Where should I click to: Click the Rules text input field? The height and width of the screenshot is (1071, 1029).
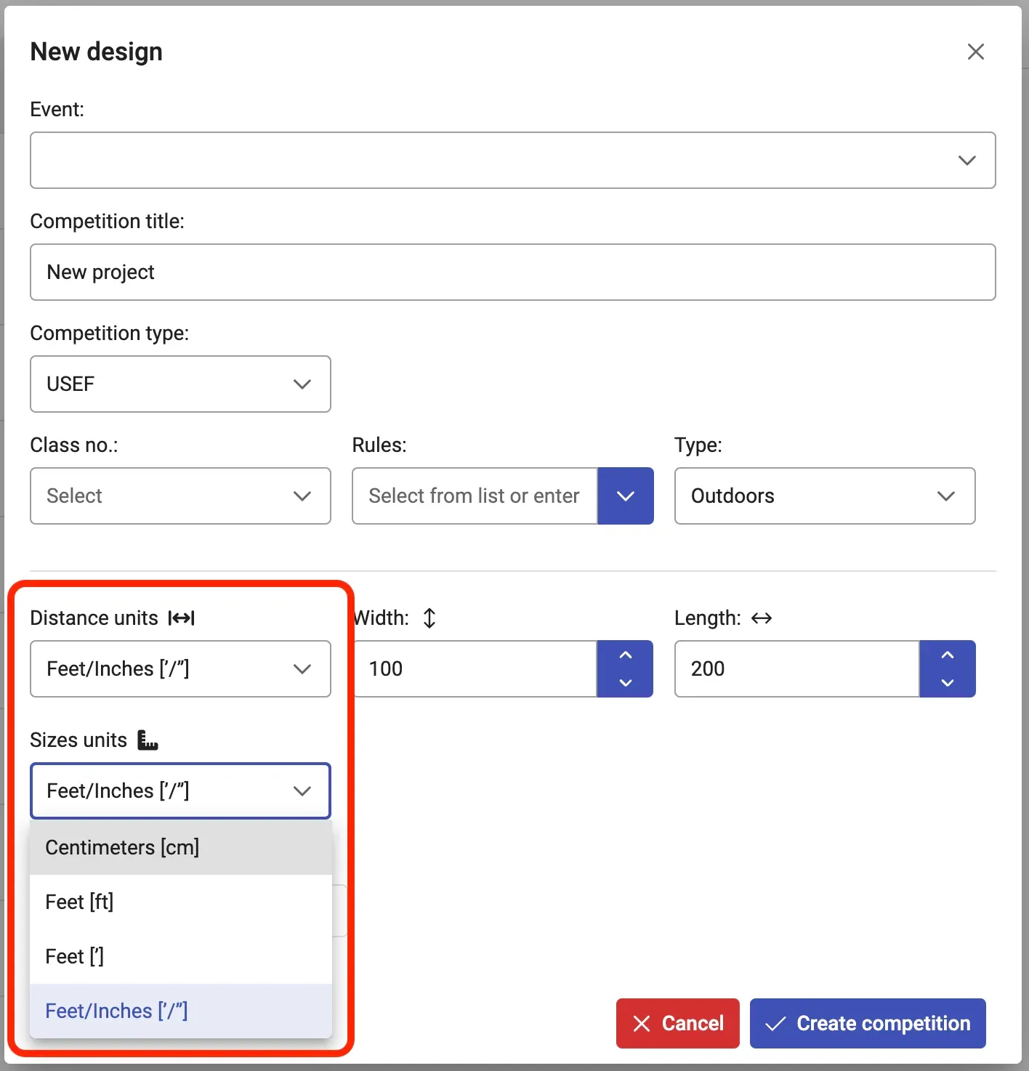click(475, 496)
